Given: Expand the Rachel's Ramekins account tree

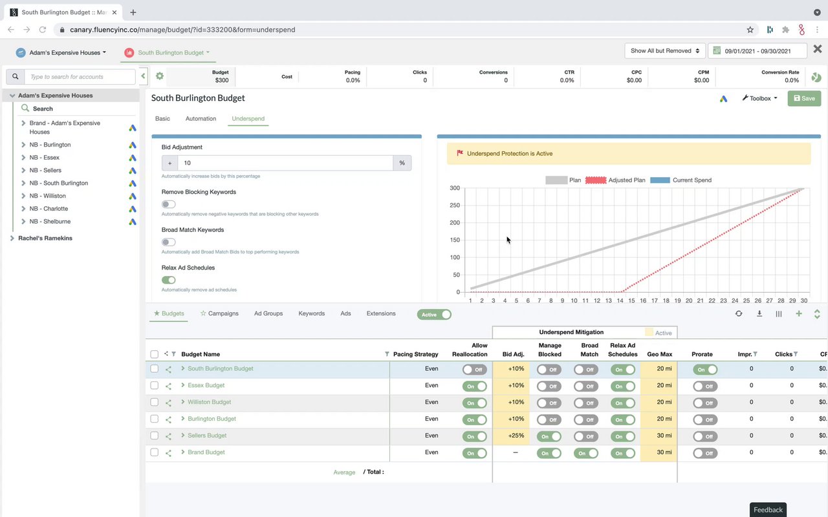Looking at the screenshot, I should point(12,238).
